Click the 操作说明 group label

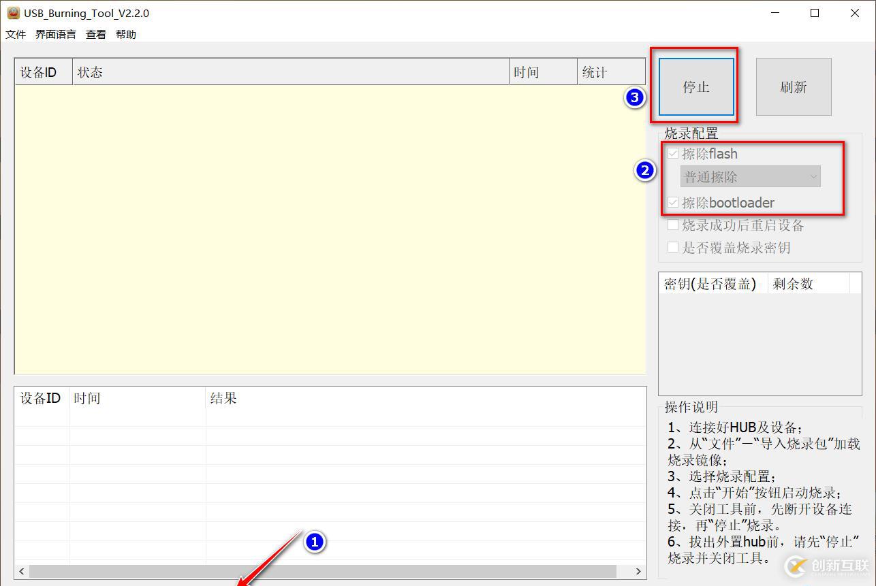(691, 407)
